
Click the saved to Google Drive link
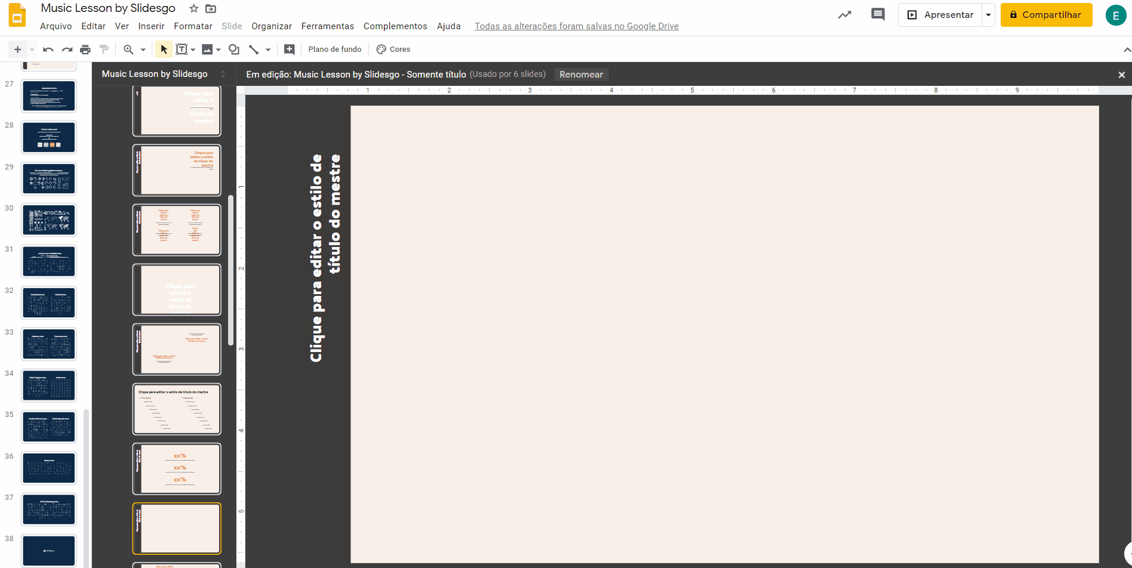point(577,26)
